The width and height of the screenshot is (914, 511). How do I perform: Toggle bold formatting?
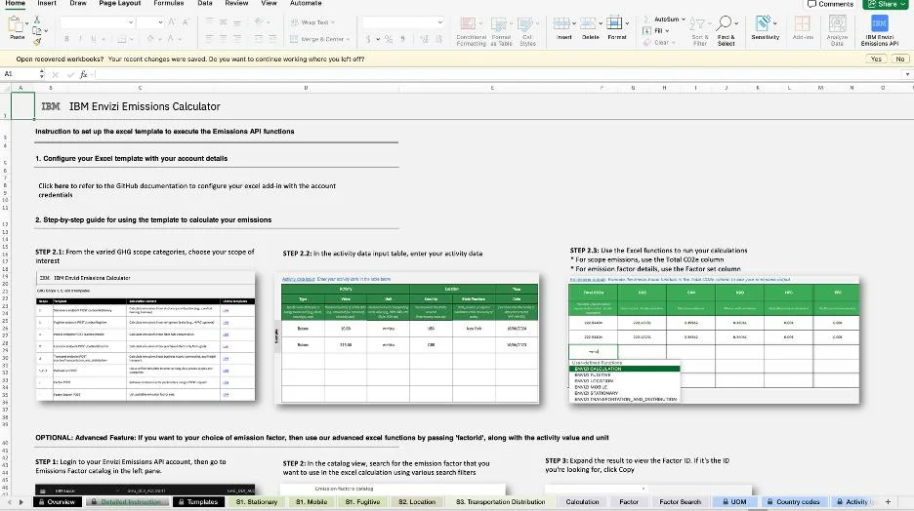(66, 39)
